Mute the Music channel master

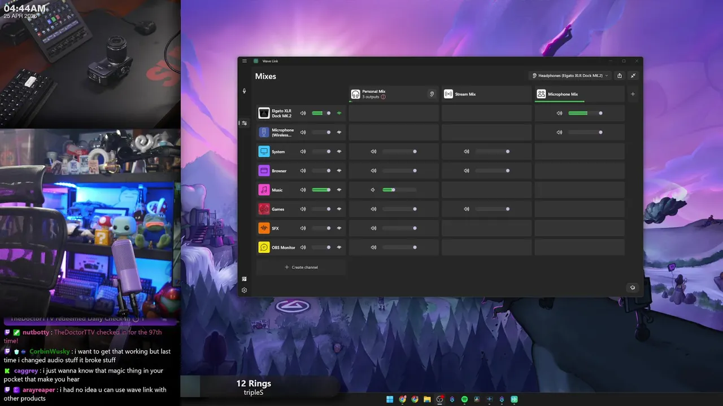tap(303, 190)
